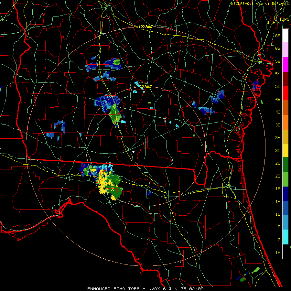Select the bright red legend swatch
This screenshot has height=291, width=291.
pyautogui.click(x=286, y=93)
